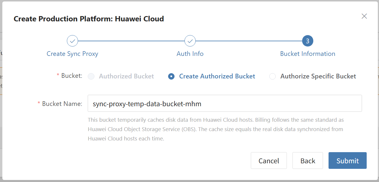Click the Bucket Name field label
Screen dimensions: 379x182
[x=62, y=104]
